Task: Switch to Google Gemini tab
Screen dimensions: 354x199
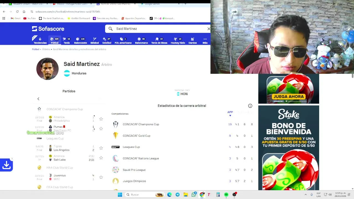Action: tap(160, 4)
